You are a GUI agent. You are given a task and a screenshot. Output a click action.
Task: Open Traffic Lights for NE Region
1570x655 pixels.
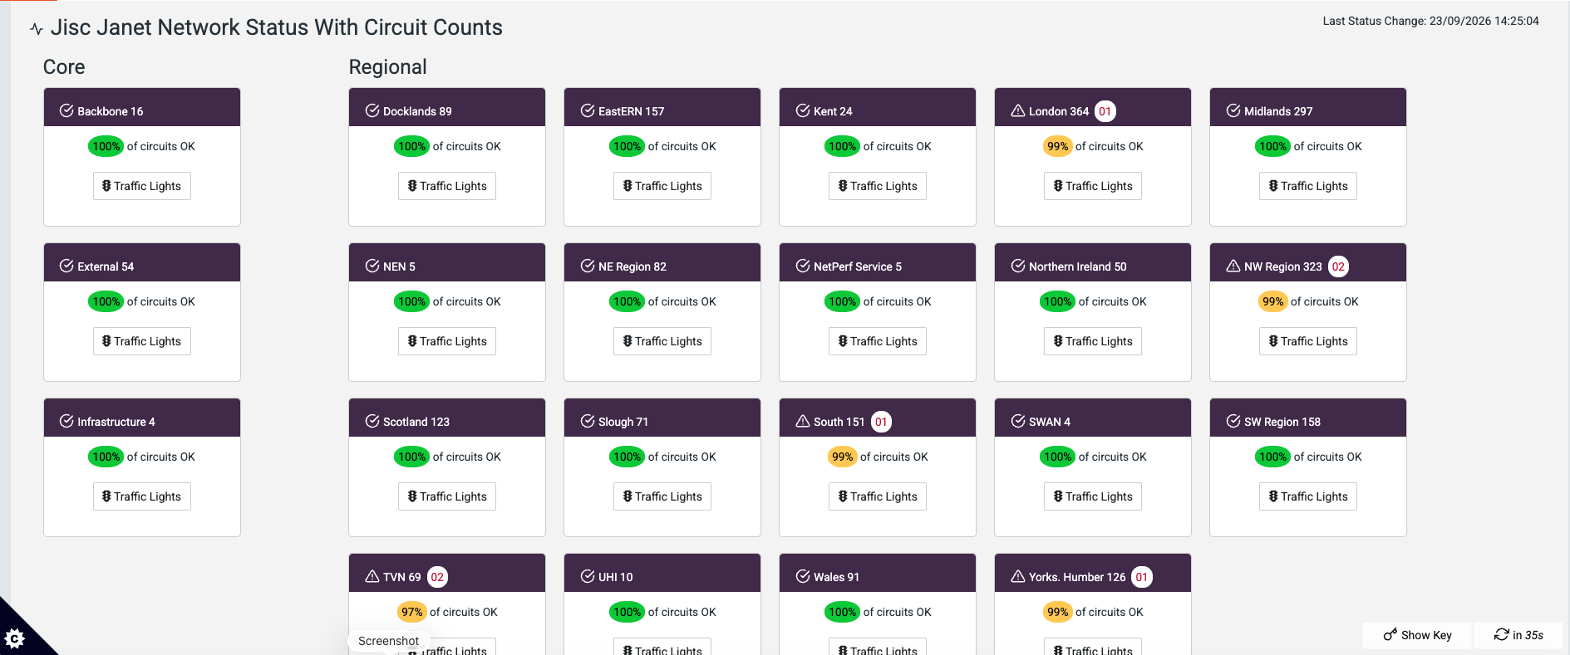pos(662,341)
